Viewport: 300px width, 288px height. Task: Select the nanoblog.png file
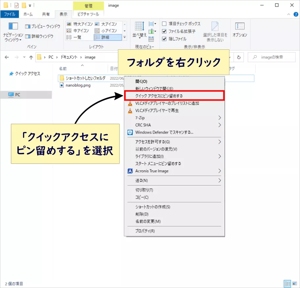point(78,85)
